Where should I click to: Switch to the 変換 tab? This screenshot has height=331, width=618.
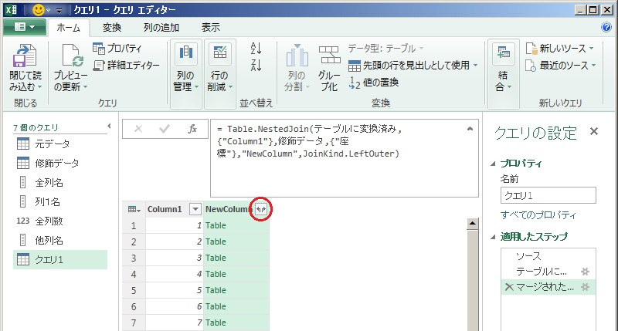pyautogui.click(x=112, y=28)
